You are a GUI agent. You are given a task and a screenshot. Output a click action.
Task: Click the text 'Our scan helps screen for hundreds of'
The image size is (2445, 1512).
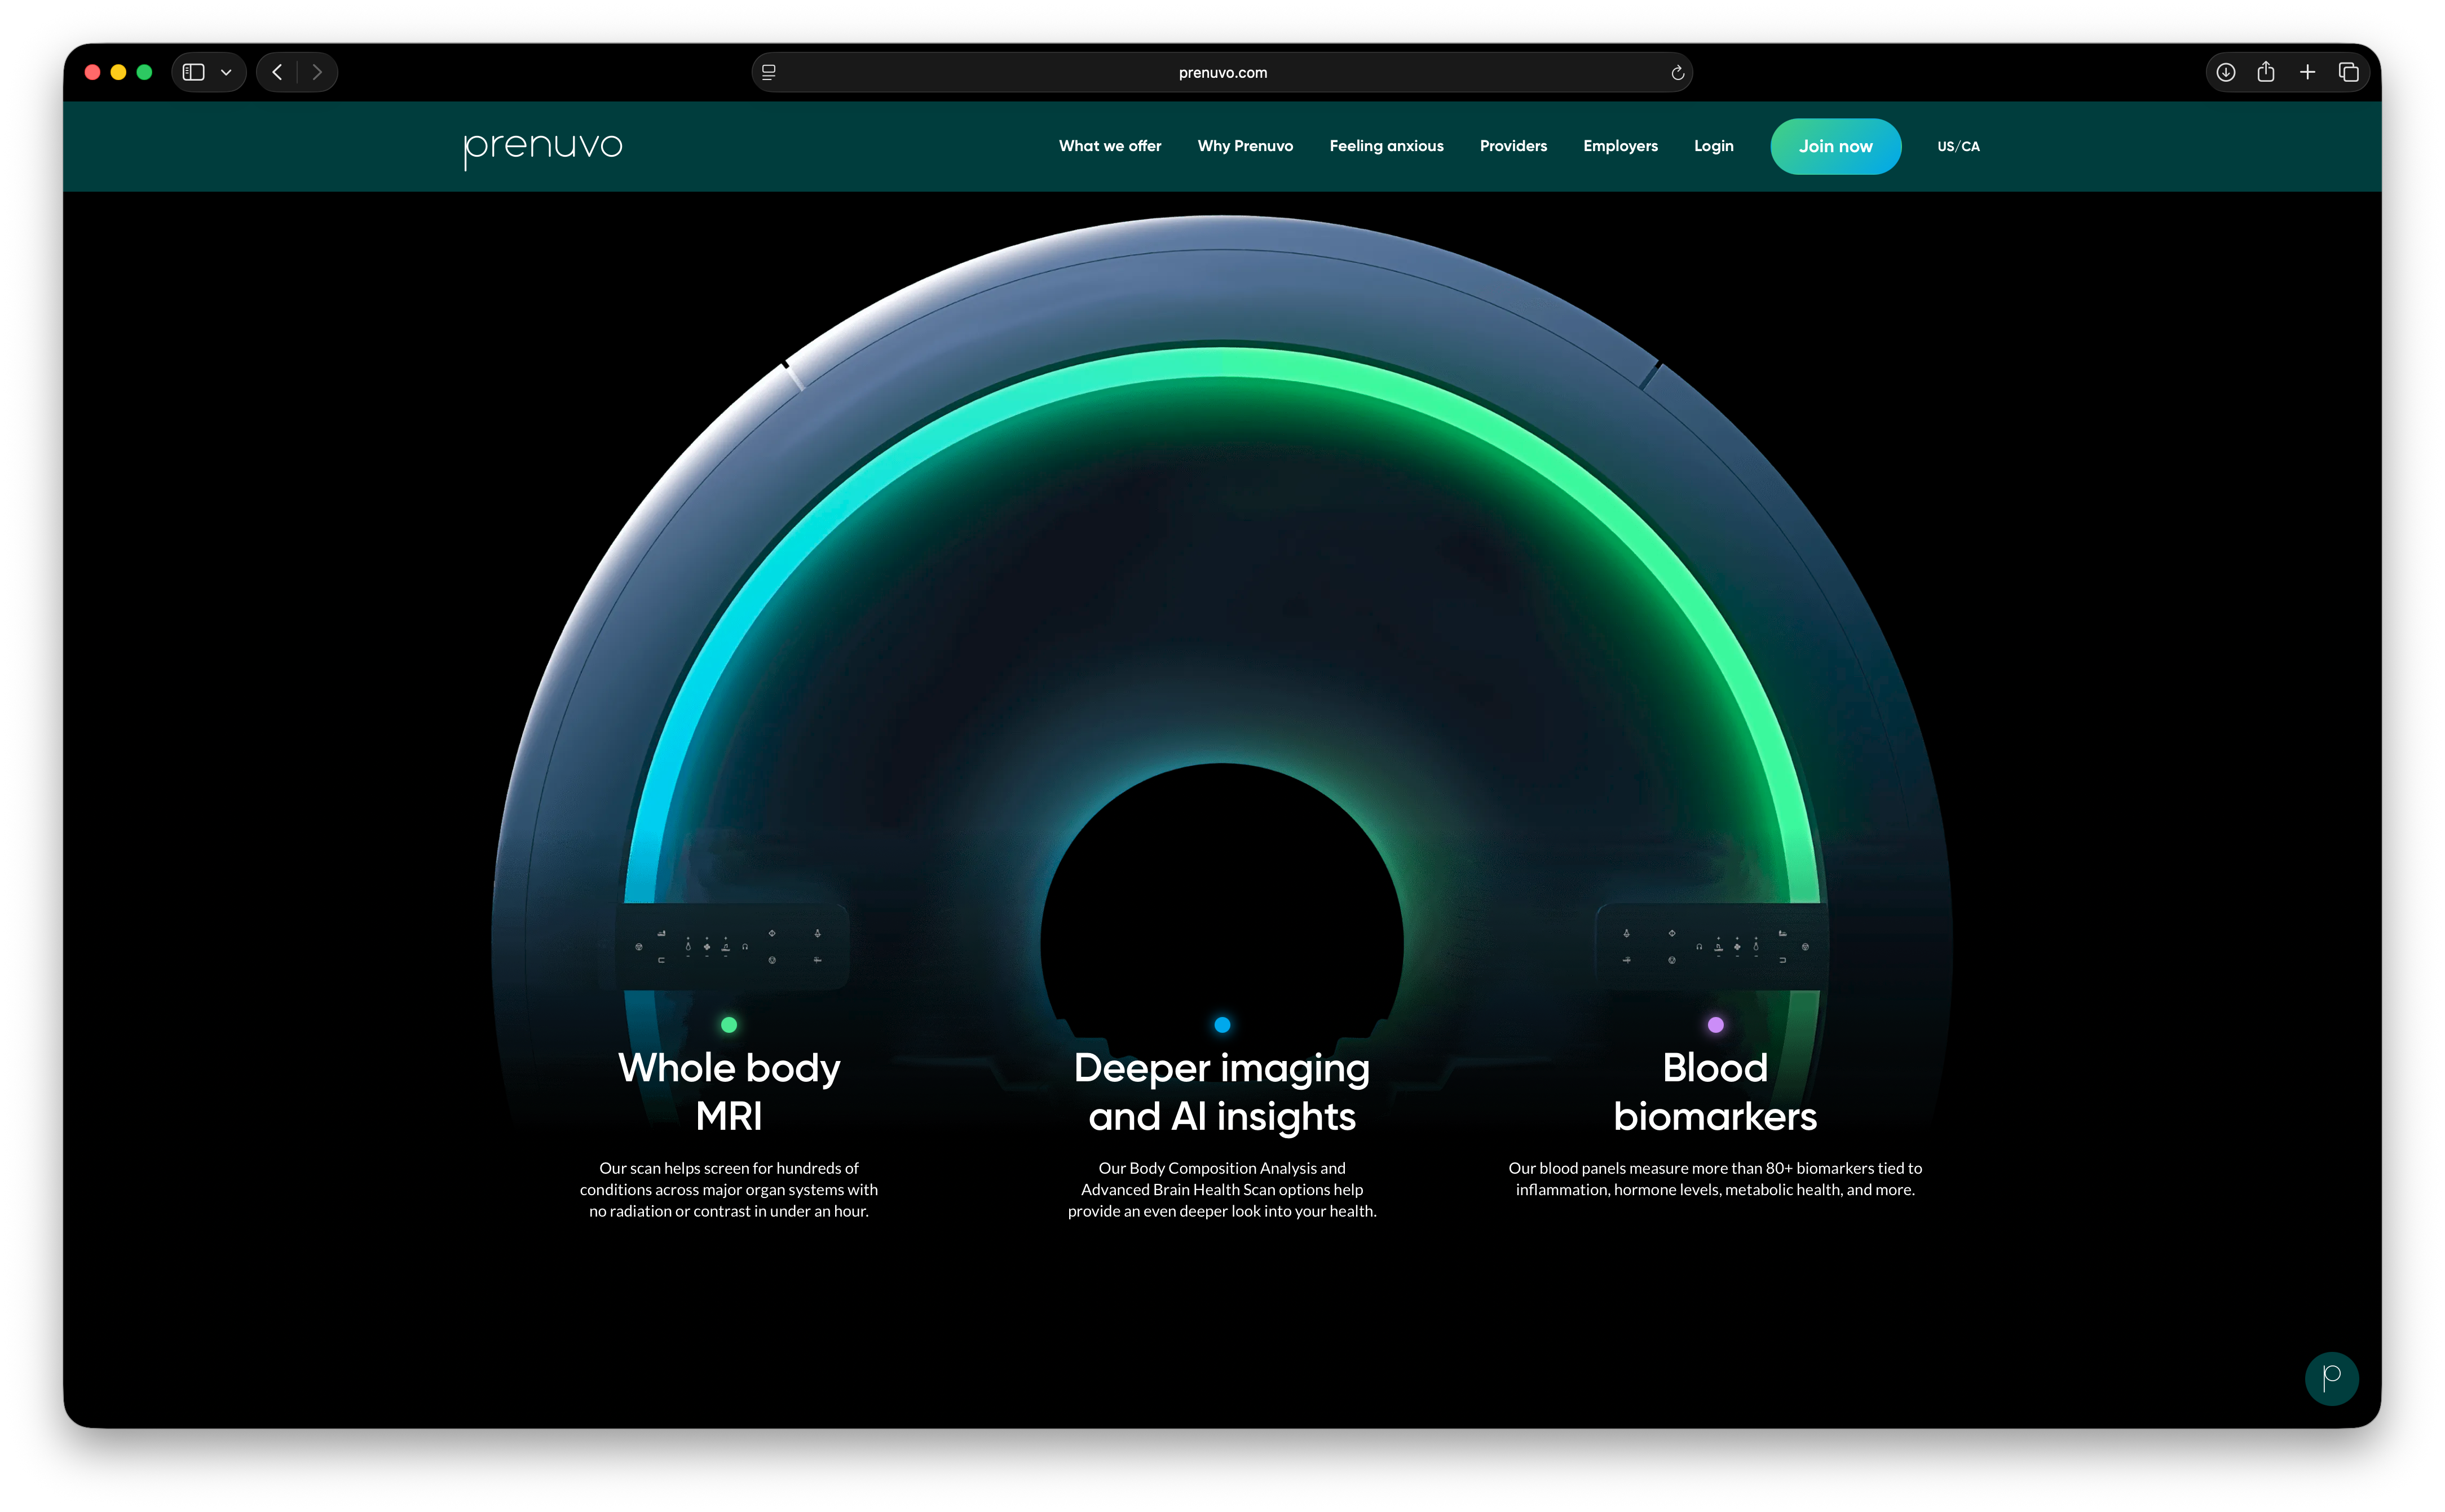tap(729, 1168)
